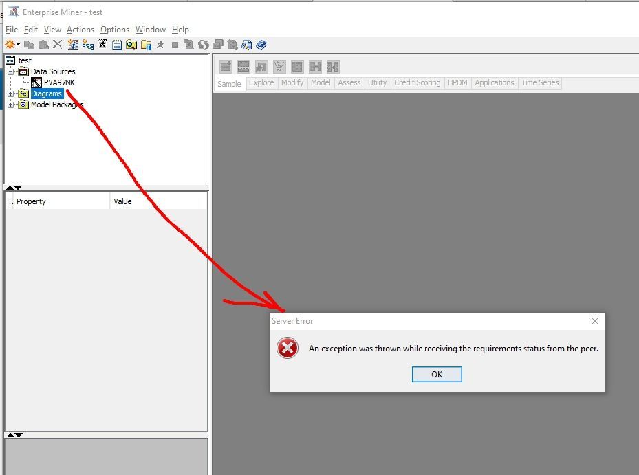Click the notepad icon in toolbar
Viewport: 639px width, 475px height.
pos(117,45)
